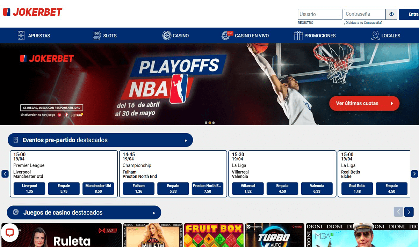Click the Apuestas football pitch icon

[x=21, y=36]
